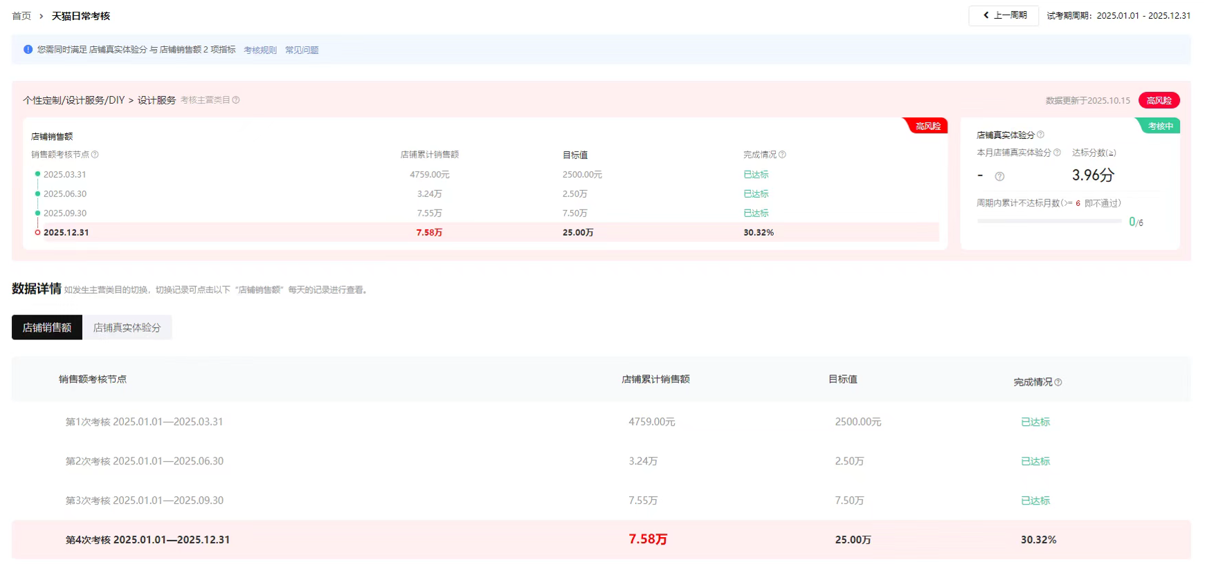The width and height of the screenshot is (1207, 564).
Task: Click the red 高风险 badge near update date
Action: pyautogui.click(x=1159, y=100)
